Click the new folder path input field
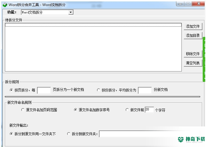The image size is (209, 147). pyautogui.click(x=149, y=134)
